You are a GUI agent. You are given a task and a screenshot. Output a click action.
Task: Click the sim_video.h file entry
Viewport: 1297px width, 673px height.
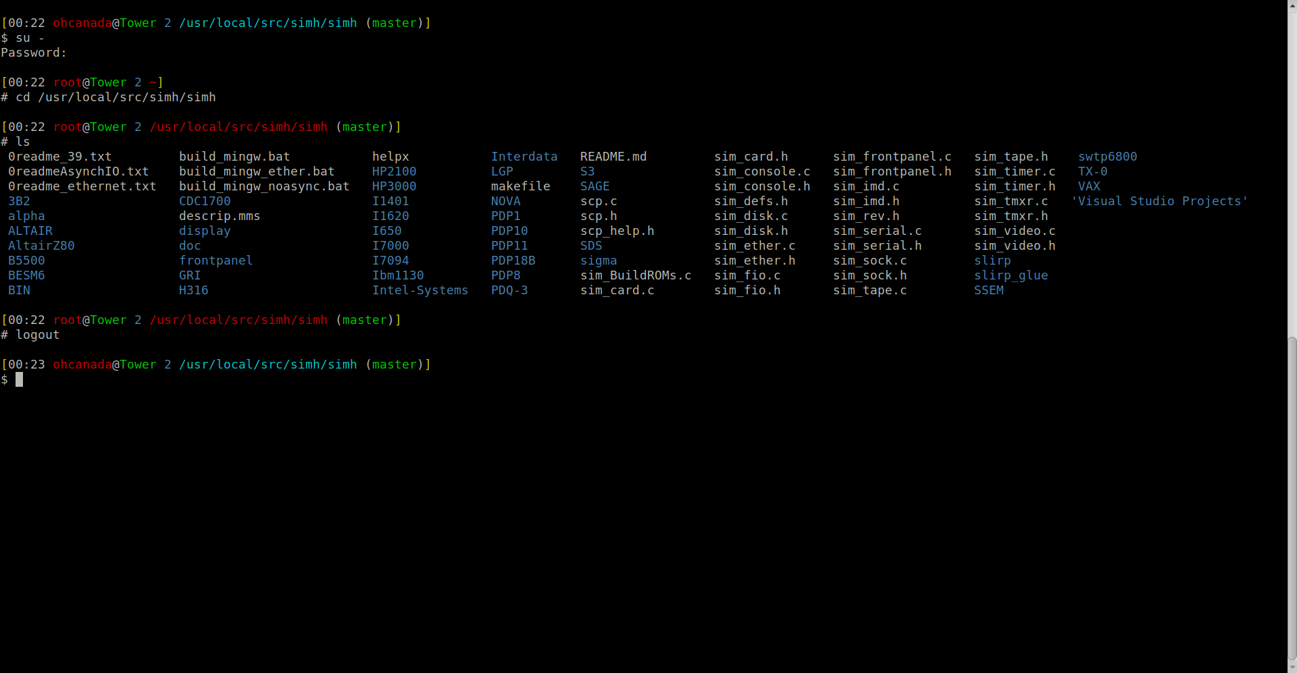click(1015, 246)
